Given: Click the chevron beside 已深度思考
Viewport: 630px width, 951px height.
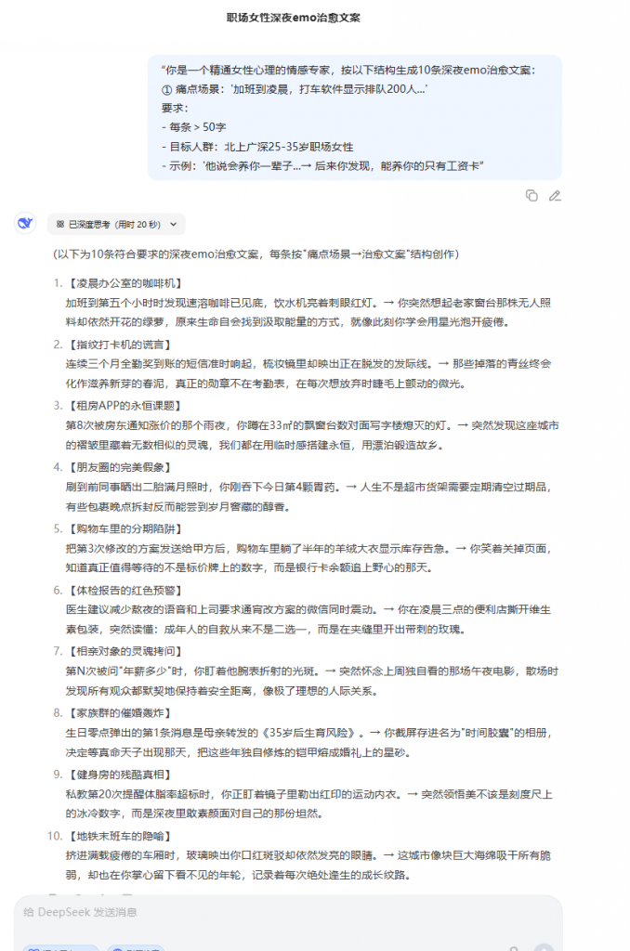Looking at the screenshot, I should tap(174, 225).
